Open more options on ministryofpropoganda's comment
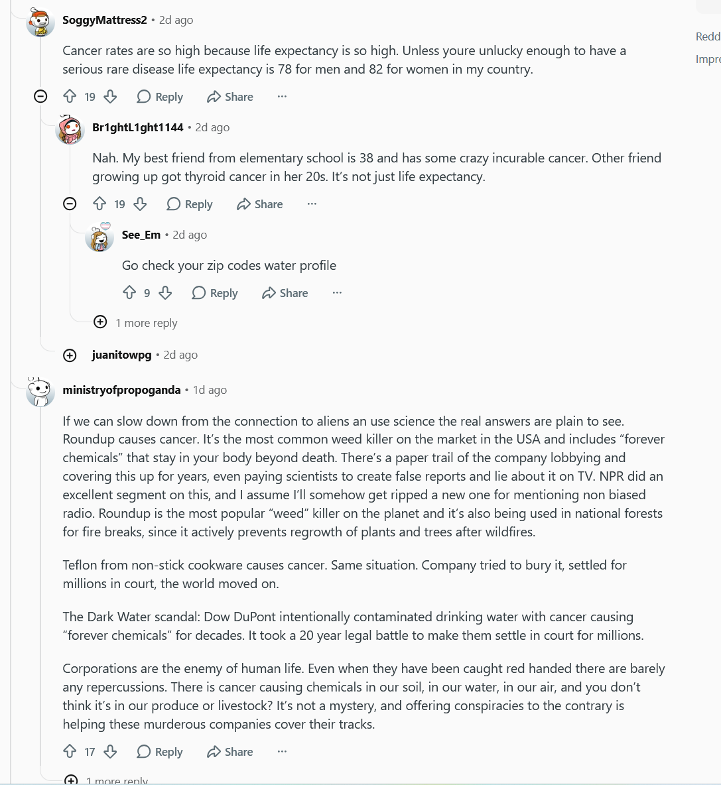The width and height of the screenshot is (721, 785). point(283,751)
